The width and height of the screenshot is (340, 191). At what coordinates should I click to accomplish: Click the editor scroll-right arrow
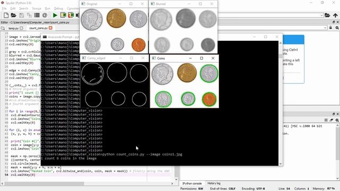[172, 184]
